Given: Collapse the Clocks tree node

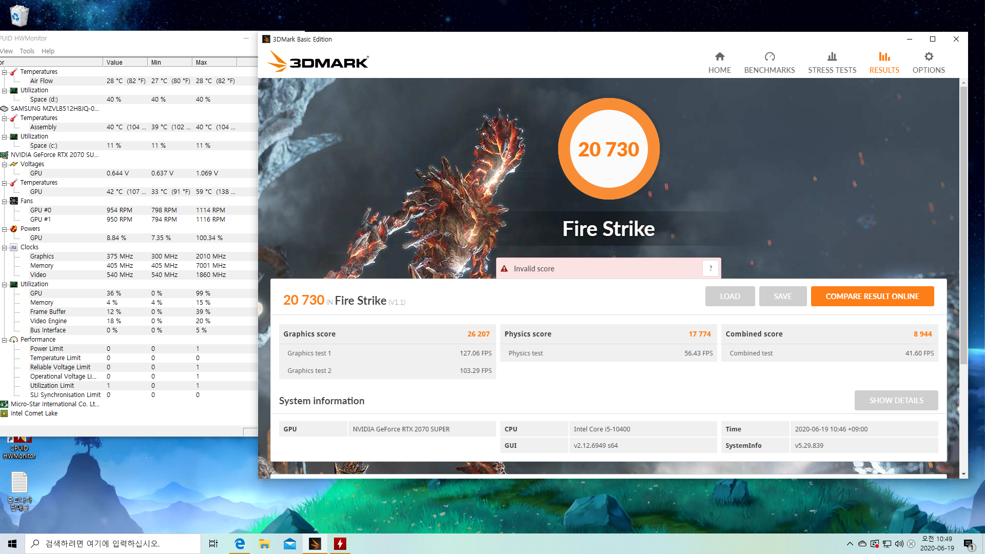Looking at the screenshot, I should coord(5,247).
